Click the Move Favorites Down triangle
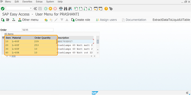The image size is (191, 95). (62, 20)
